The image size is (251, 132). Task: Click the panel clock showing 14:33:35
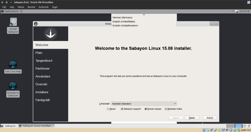click(x=245, y=11)
